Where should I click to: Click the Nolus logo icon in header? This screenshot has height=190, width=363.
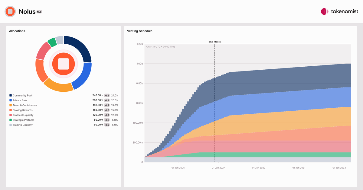pyautogui.click(x=10, y=11)
